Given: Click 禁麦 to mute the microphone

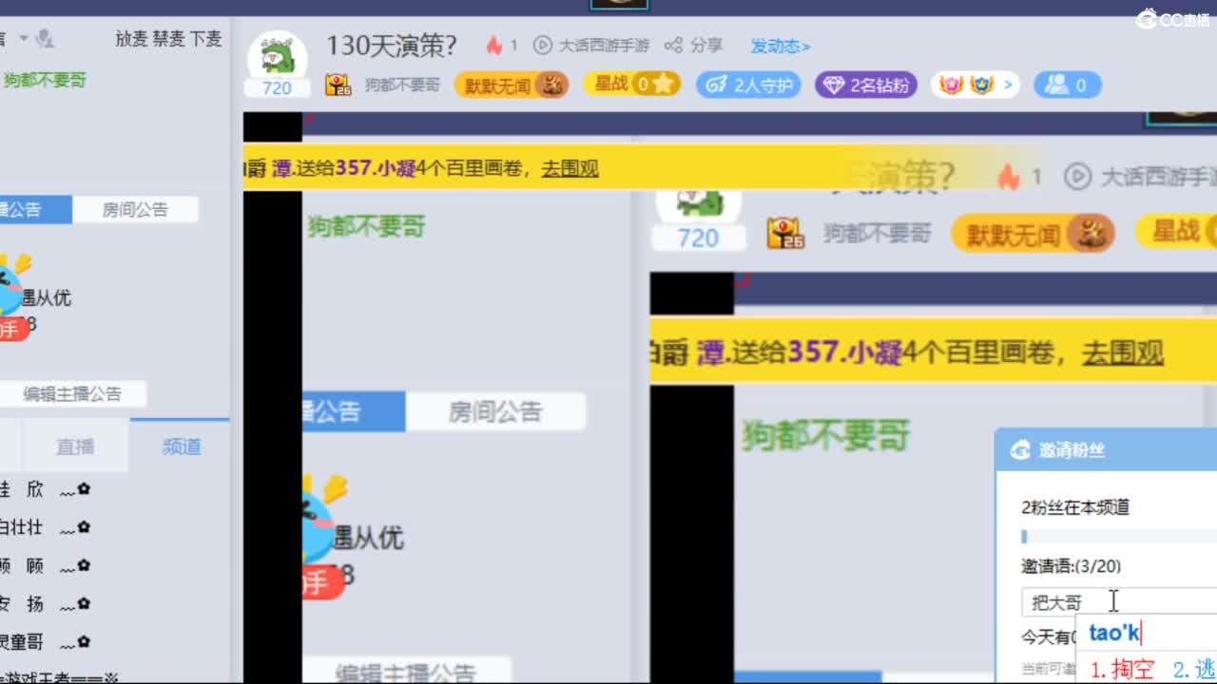Looking at the screenshot, I should point(168,40).
